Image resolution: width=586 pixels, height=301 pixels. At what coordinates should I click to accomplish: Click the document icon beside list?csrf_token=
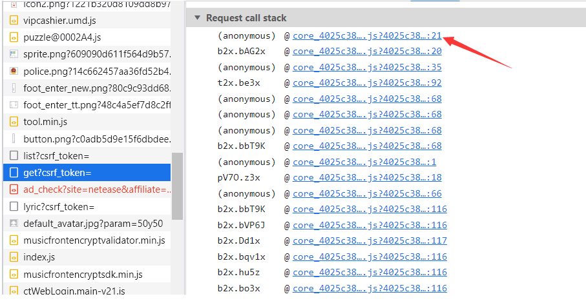14,155
